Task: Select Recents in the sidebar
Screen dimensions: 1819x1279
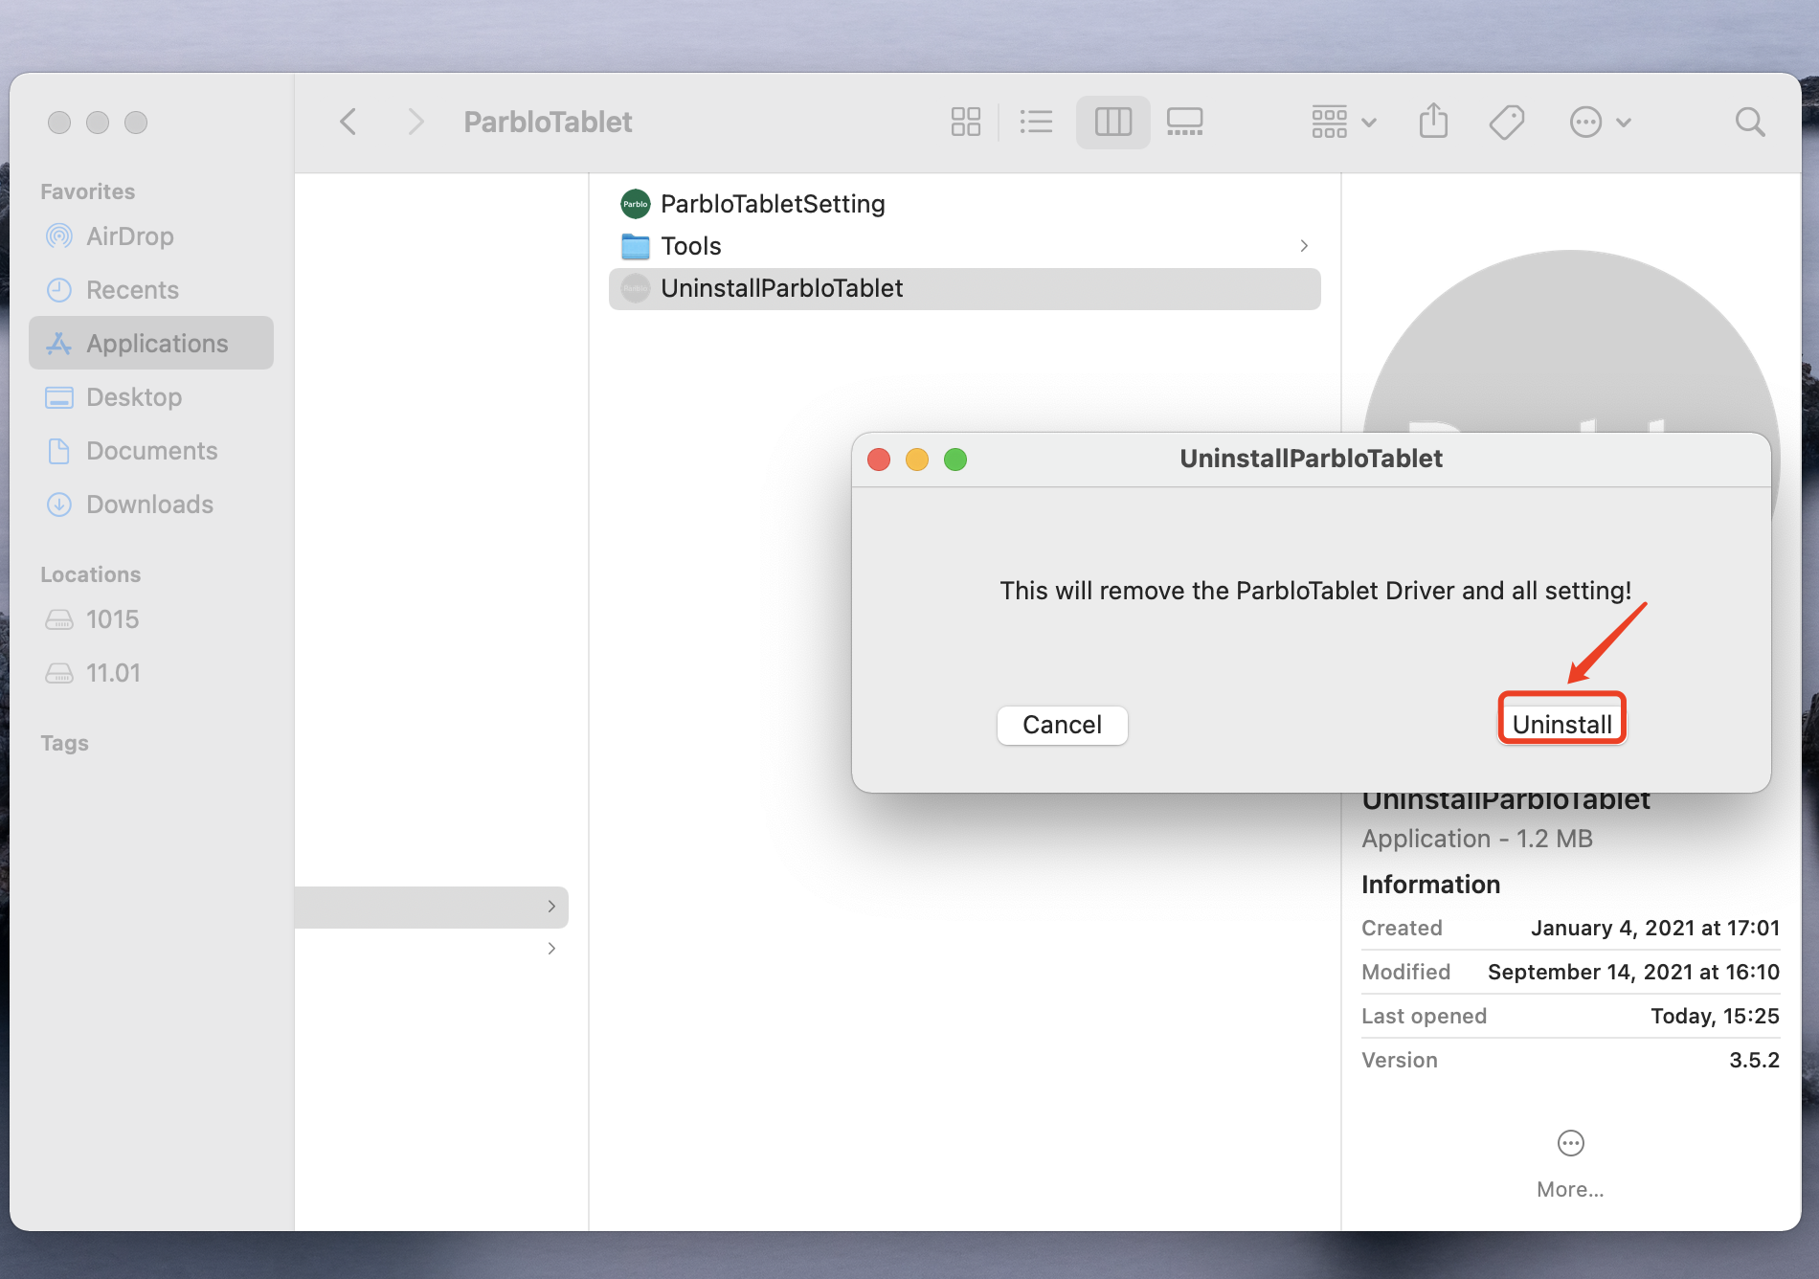Action: [x=151, y=290]
